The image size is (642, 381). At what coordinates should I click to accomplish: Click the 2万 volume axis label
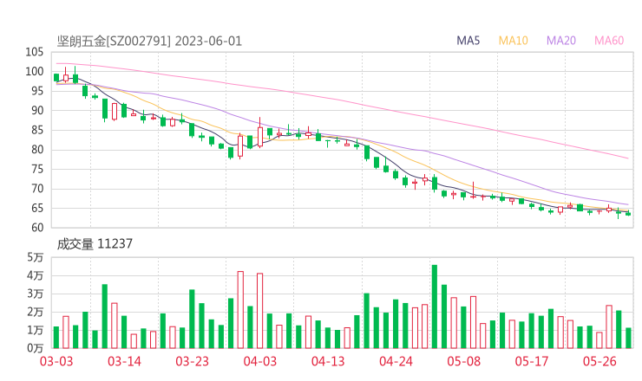coord(36,312)
